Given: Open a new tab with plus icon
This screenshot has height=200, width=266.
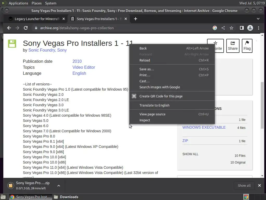Looking at the screenshot, I should click(136, 19).
